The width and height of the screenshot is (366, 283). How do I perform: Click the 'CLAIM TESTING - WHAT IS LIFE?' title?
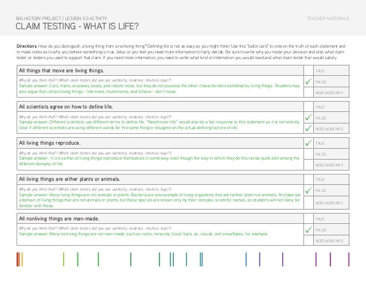pos(77,27)
